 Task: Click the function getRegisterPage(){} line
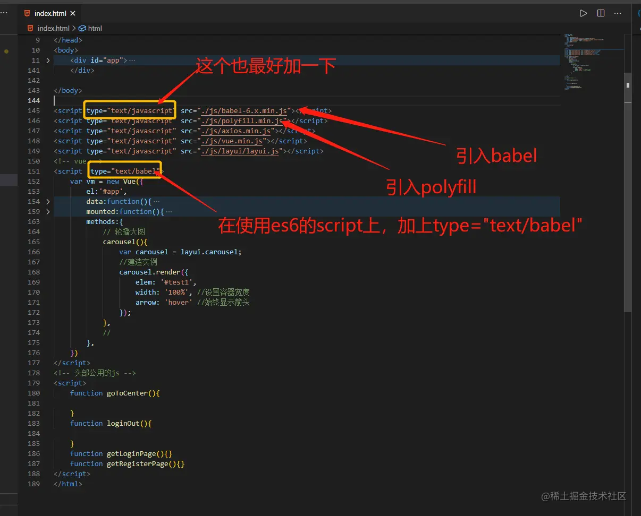coord(128,463)
